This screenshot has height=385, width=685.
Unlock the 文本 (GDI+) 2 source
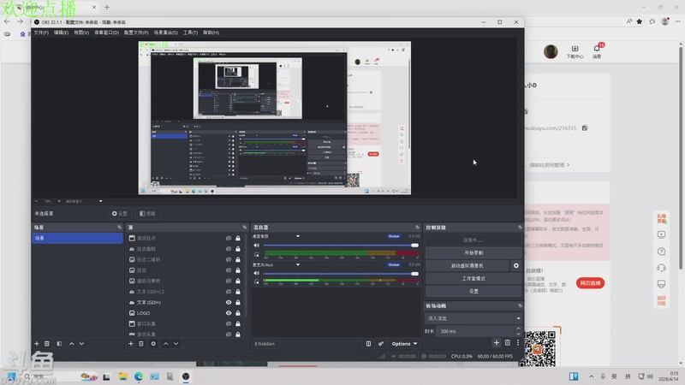(x=238, y=292)
